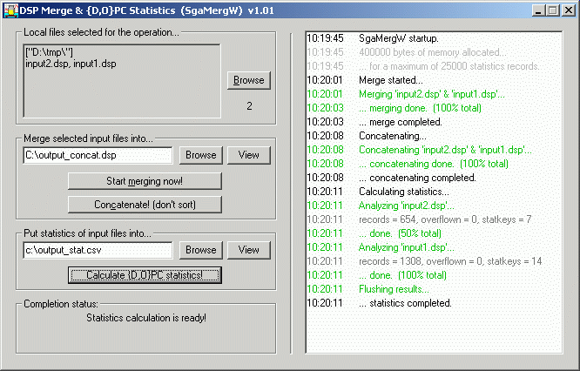Click the Start merging now! button
This screenshot has height=371, width=580.
tap(145, 181)
